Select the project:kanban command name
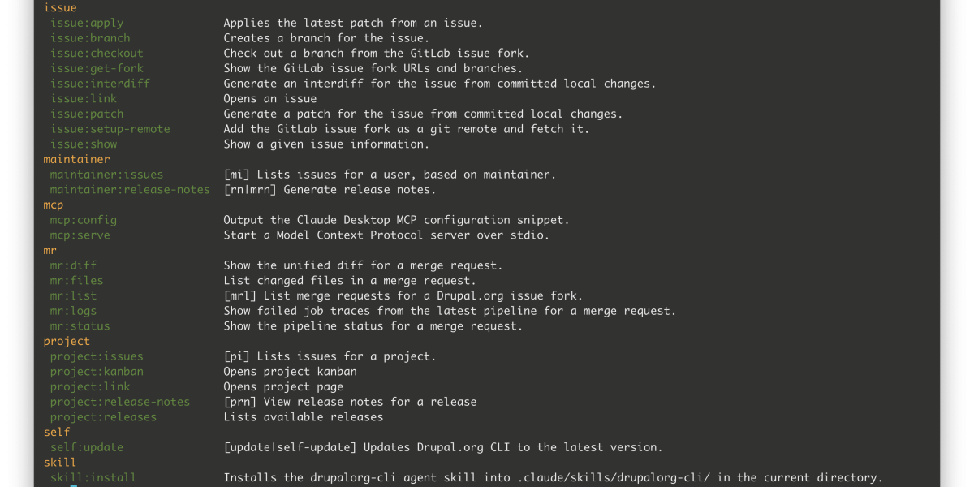974x487 pixels. pyautogui.click(x=97, y=372)
